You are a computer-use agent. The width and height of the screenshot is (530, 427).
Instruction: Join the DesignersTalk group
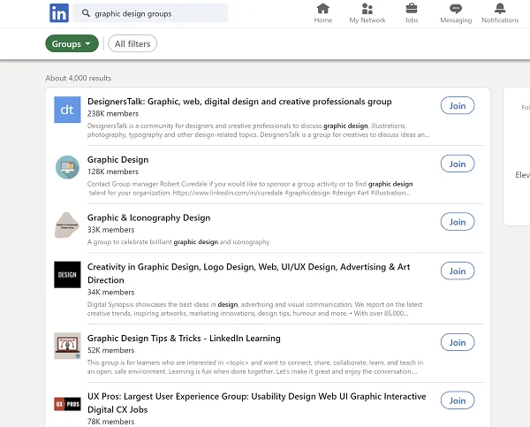tap(457, 106)
